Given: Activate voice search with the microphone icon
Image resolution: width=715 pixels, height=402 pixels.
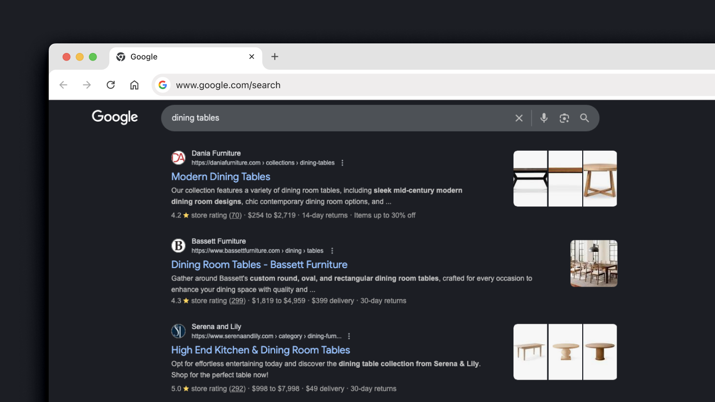Looking at the screenshot, I should pyautogui.click(x=544, y=118).
